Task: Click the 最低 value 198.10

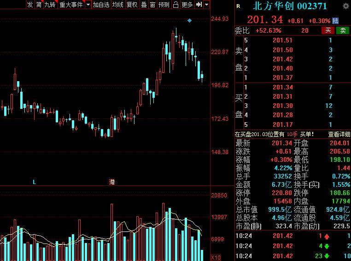Action: point(339,160)
